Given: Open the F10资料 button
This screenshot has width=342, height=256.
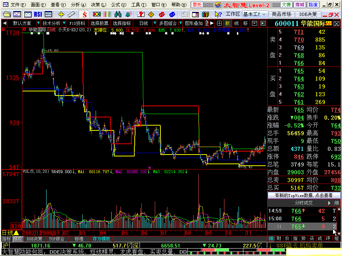Looking at the screenshot, I should (77, 23).
